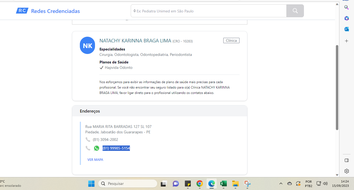Viewport: 354px width, 190px height.
Task: Open the VER MAPA link
Action: coord(95,160)
